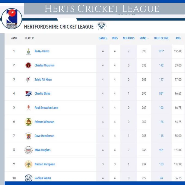Open the 181* high score link
The width and height of the screenshot is (185, 185).
coord(161,51)
